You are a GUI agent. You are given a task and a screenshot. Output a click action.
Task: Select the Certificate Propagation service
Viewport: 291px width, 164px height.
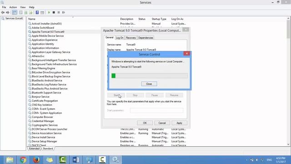(45, 101)
